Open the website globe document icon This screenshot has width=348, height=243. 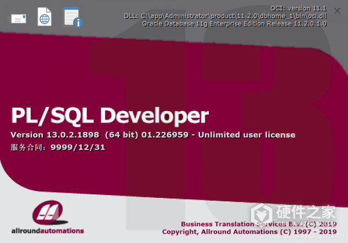tap(45, 17)
